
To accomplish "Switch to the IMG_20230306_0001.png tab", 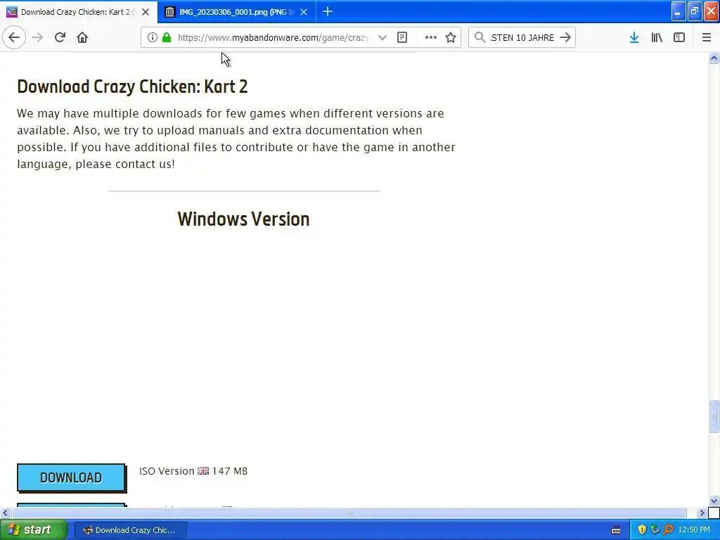I will [236, 12].
